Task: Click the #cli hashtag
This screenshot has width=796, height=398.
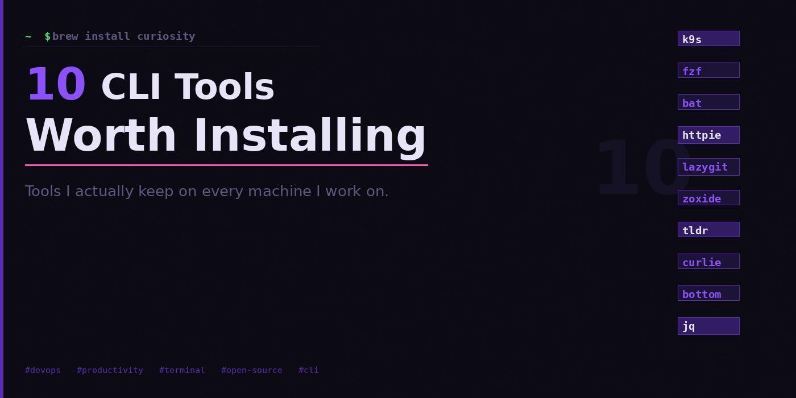Action: pos(309,370)
